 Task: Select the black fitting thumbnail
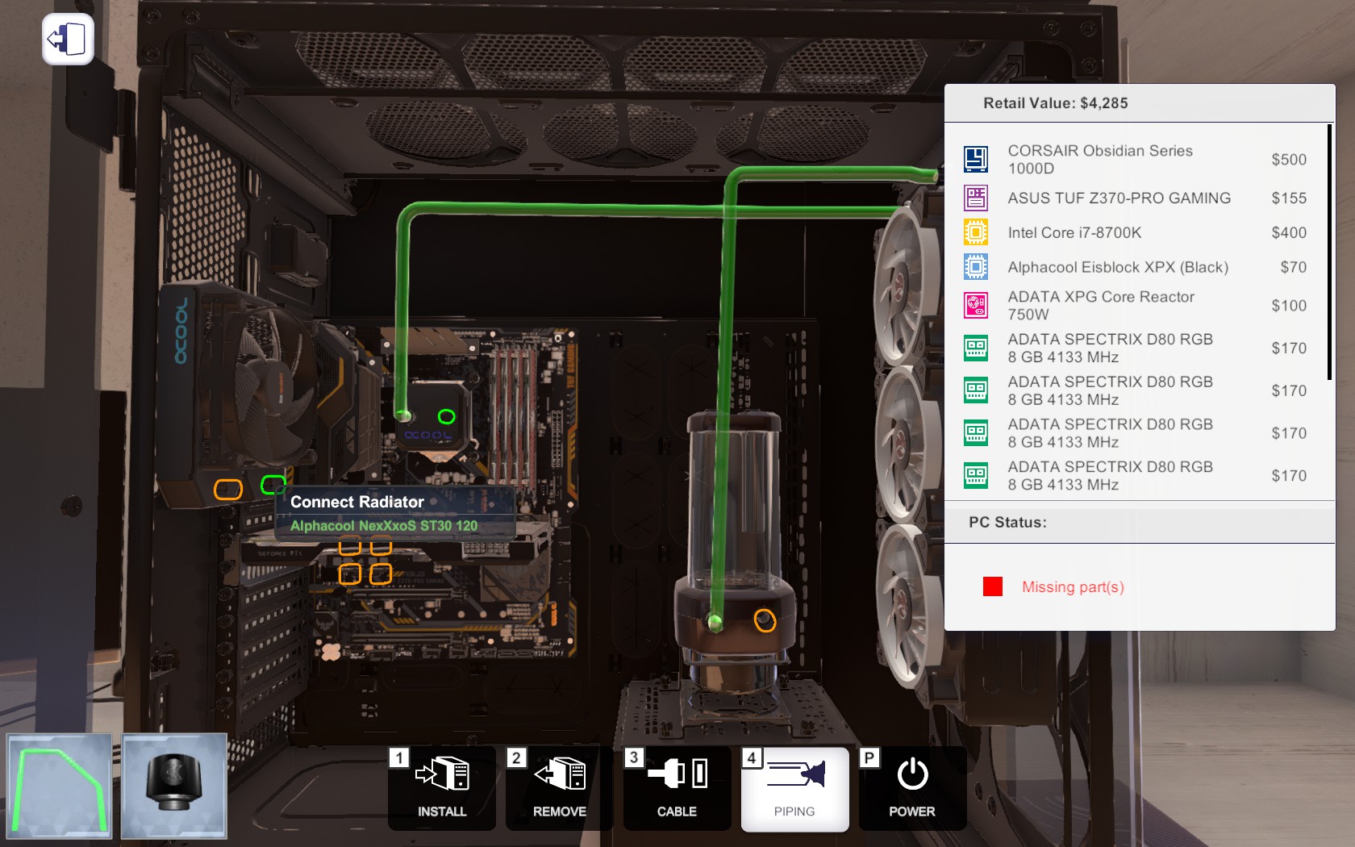pos(174,786)
